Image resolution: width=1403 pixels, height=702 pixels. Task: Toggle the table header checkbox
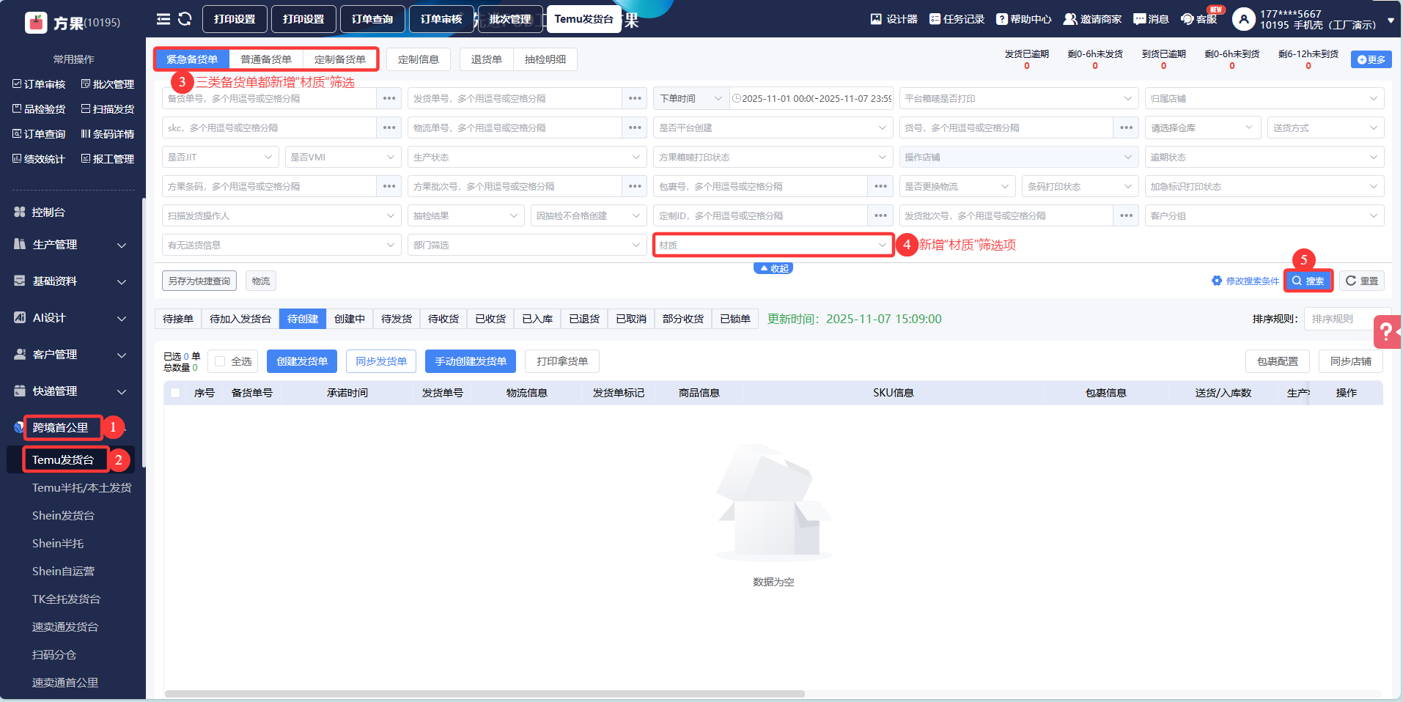tap(175, 393)
